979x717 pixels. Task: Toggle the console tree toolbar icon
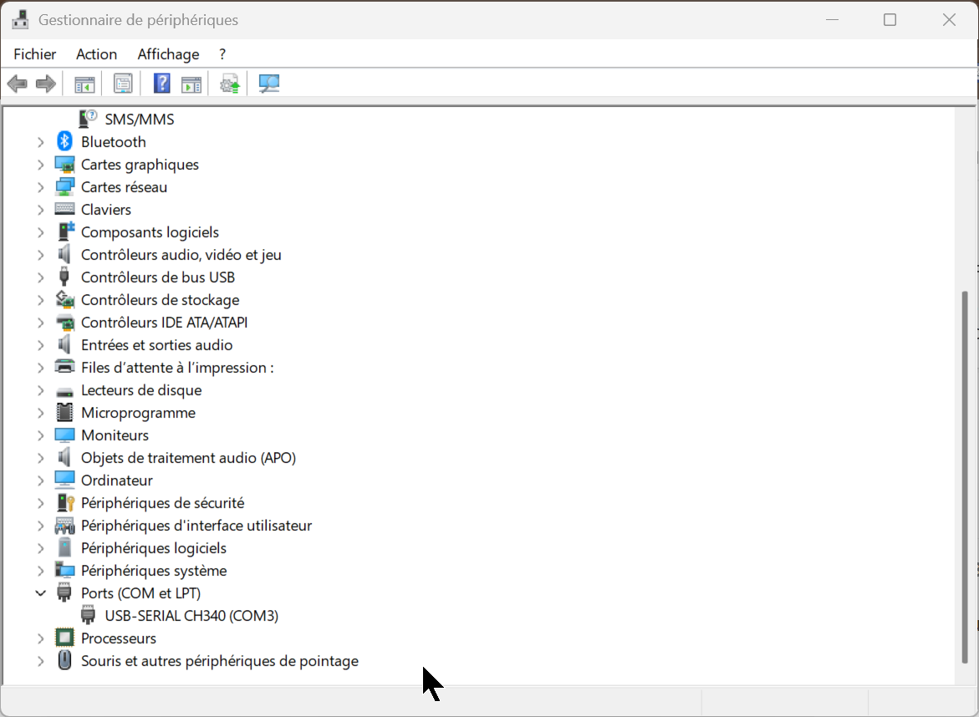[x=84, y=84]
